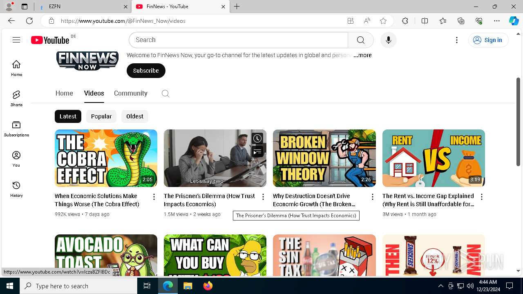Add this page to favorites with the star
Viewport: 523px width, 294px height.
(x=383, y=21)
